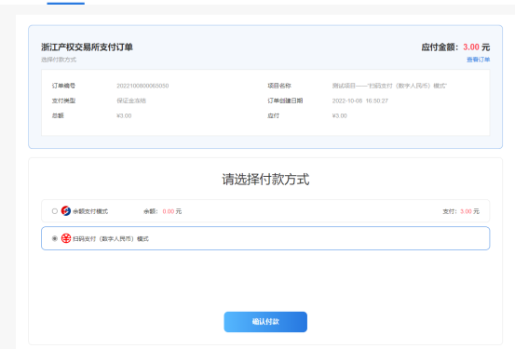Click the balance payment red-blue logo icon
This screenshot has height=349, width=515.
click(66, 210)
